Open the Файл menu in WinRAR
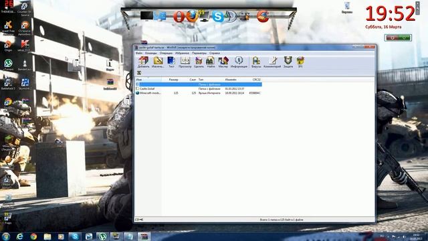428x241 pixels. [x=139, y=53]
